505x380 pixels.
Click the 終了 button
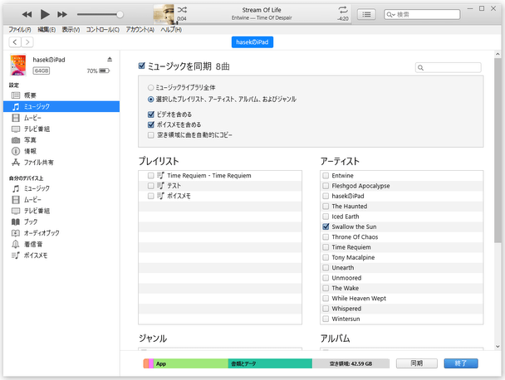(461, 363)
